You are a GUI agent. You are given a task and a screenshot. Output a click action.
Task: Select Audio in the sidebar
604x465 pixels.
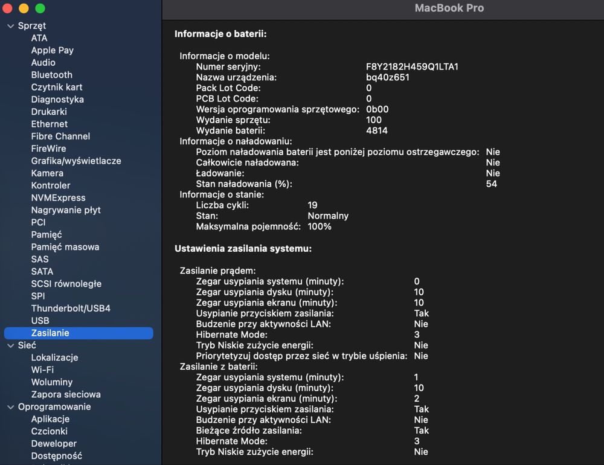tap(43, 63)
